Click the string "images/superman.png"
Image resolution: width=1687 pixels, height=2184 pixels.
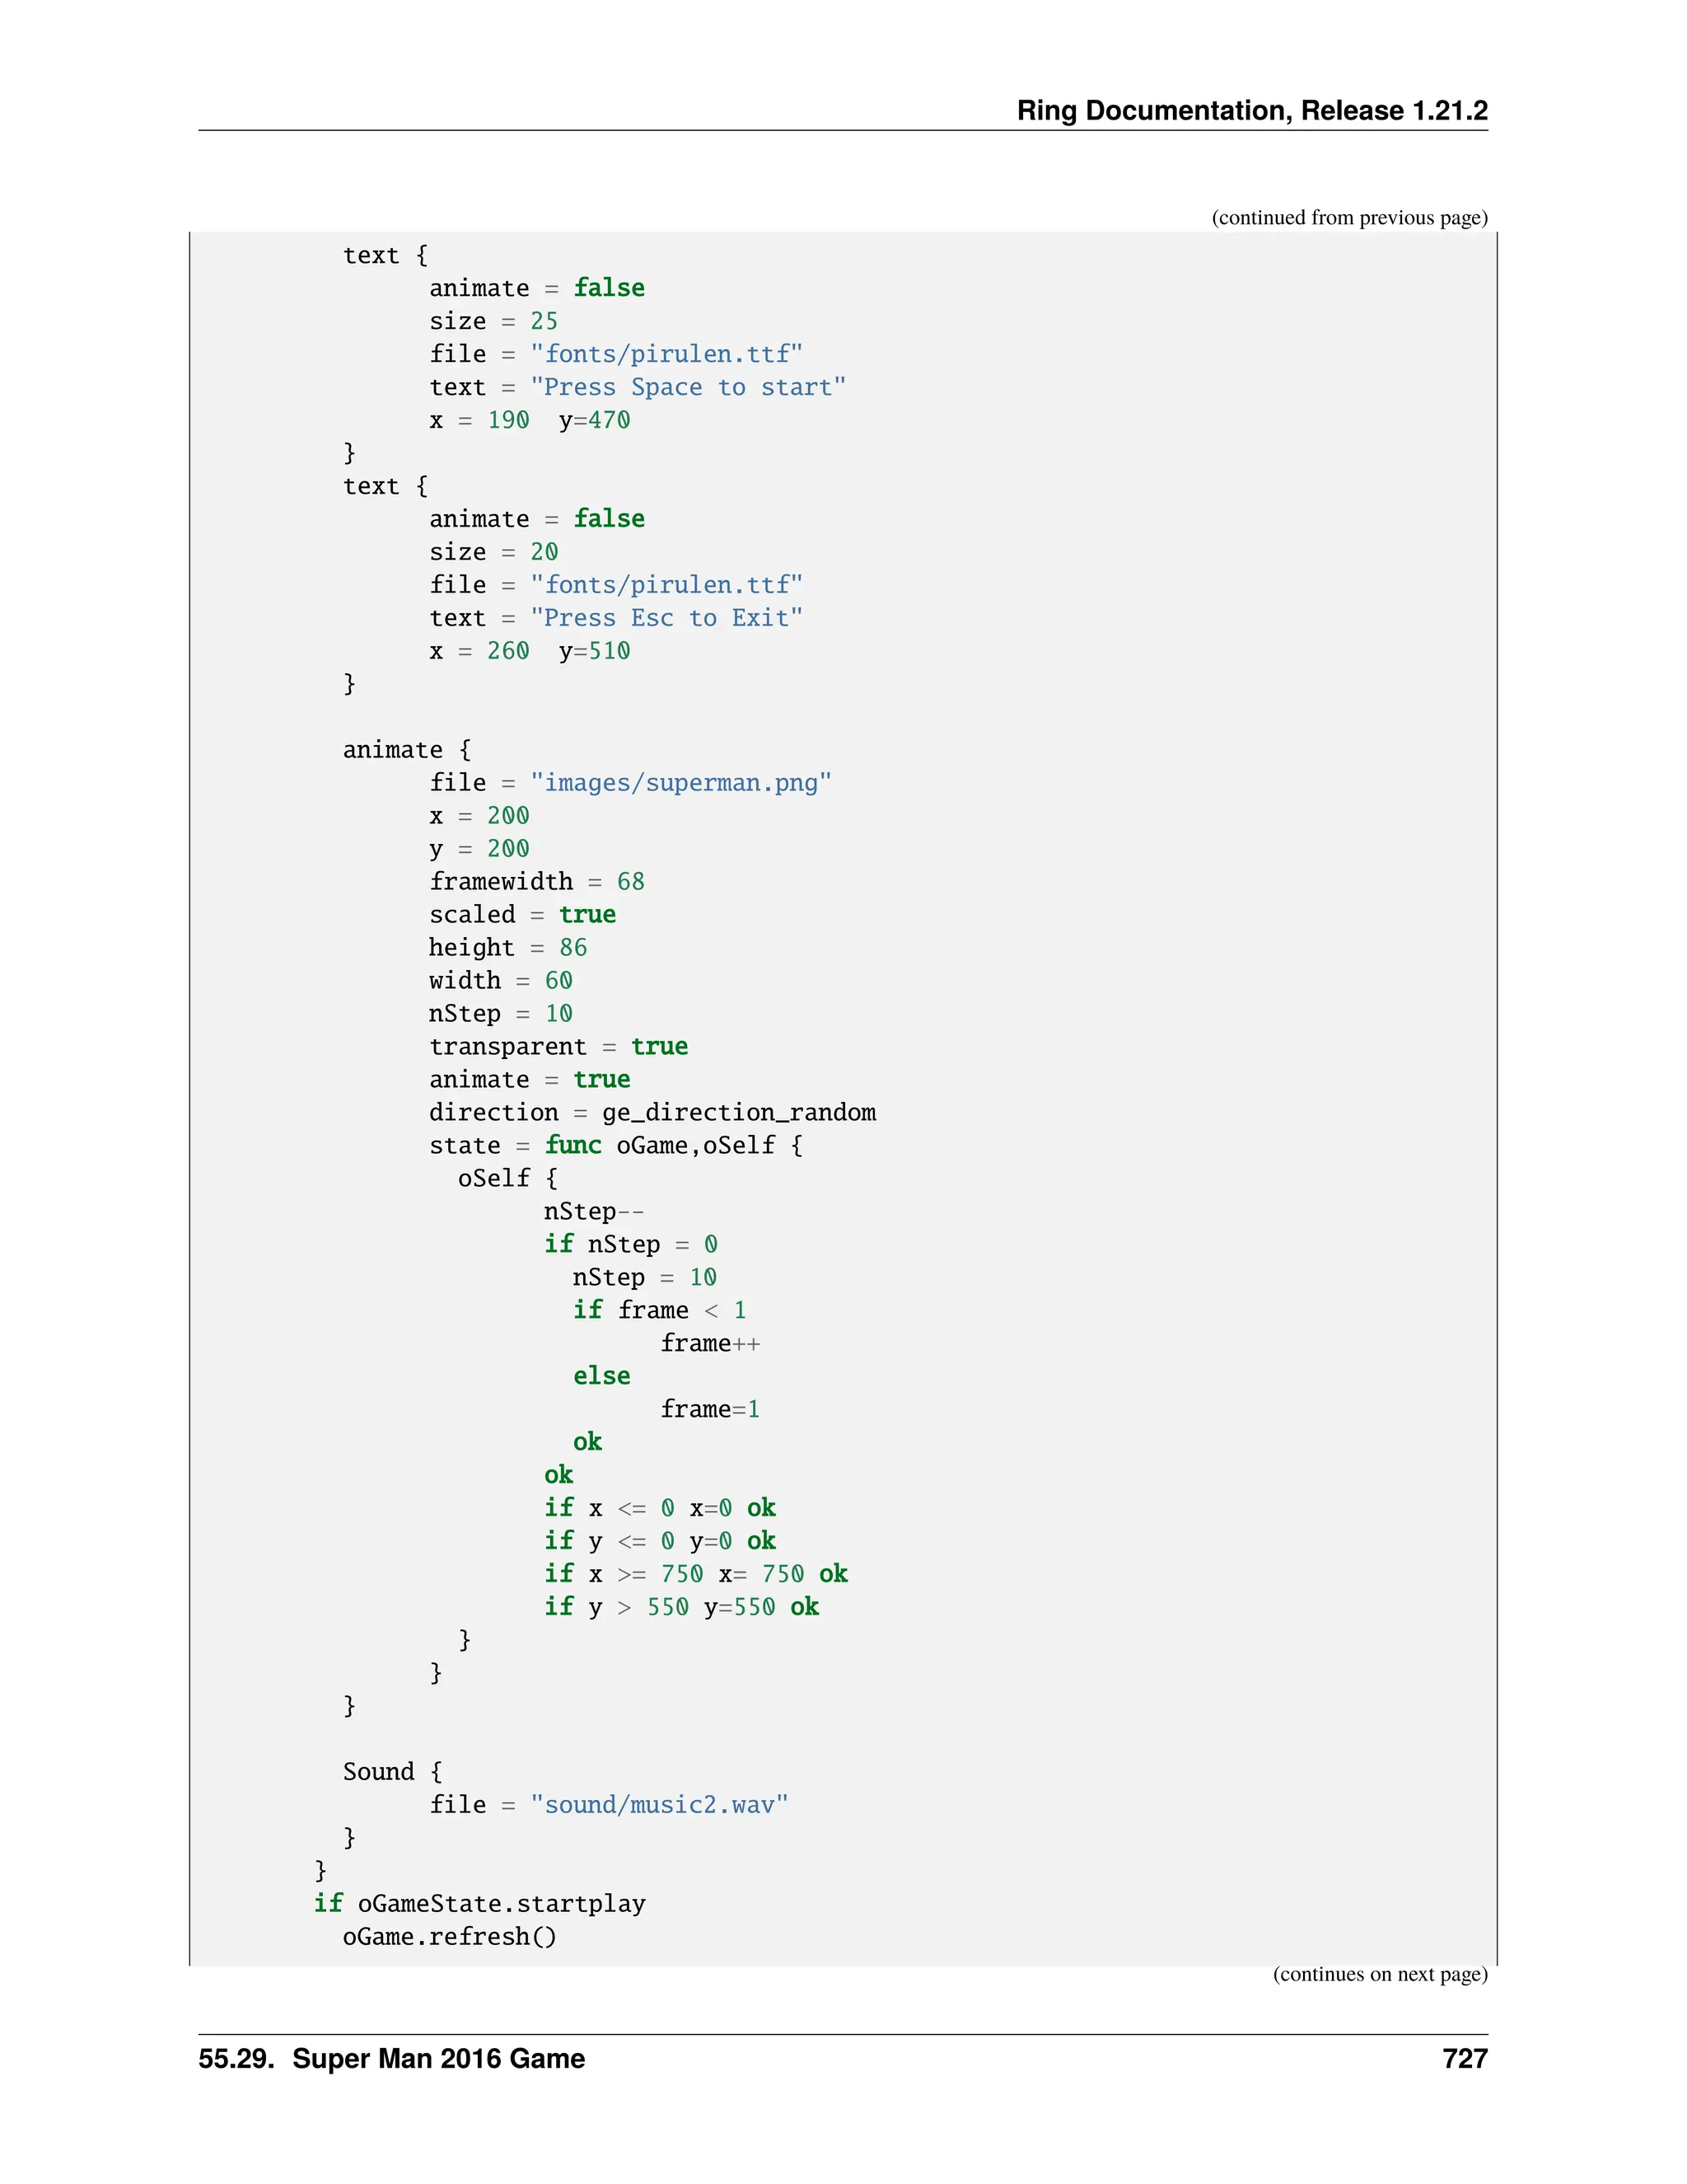click(x=680, y=783)
